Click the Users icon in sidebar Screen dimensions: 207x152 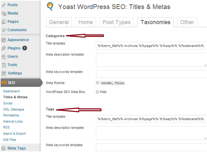[x=4, y=57]
